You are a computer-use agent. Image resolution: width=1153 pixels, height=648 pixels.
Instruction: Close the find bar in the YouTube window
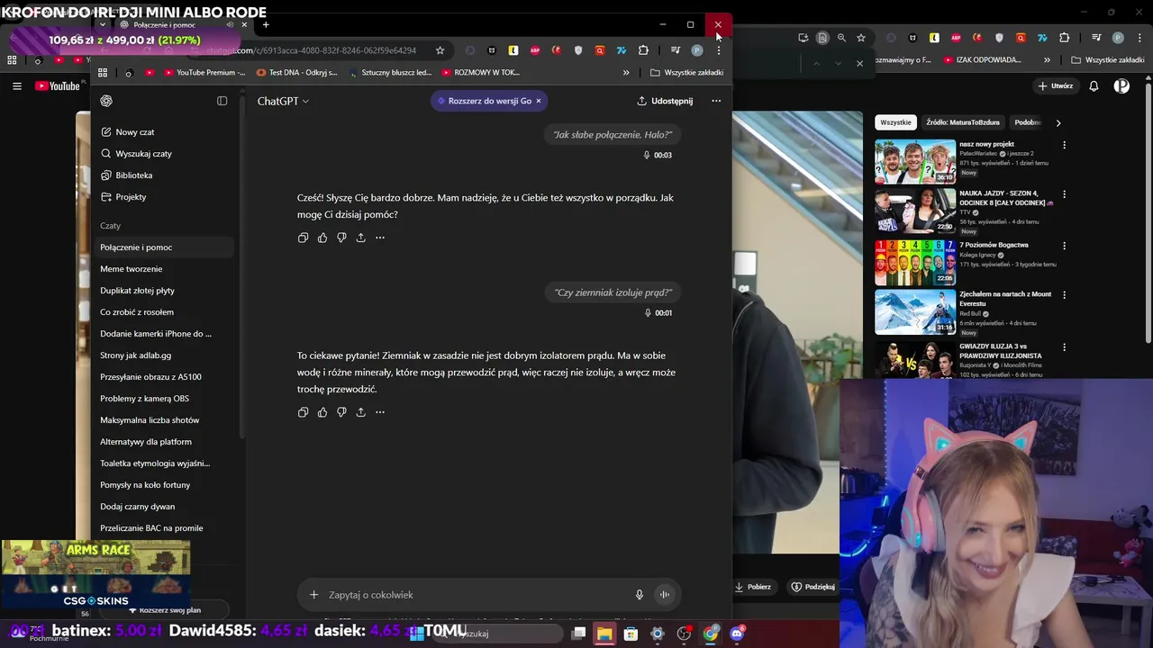(x=859, y=63)
